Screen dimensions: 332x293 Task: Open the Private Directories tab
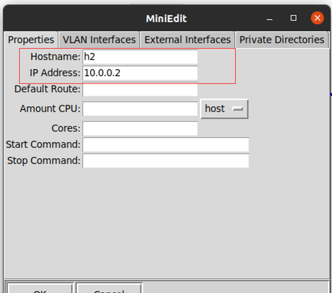(x=282, y=40)
